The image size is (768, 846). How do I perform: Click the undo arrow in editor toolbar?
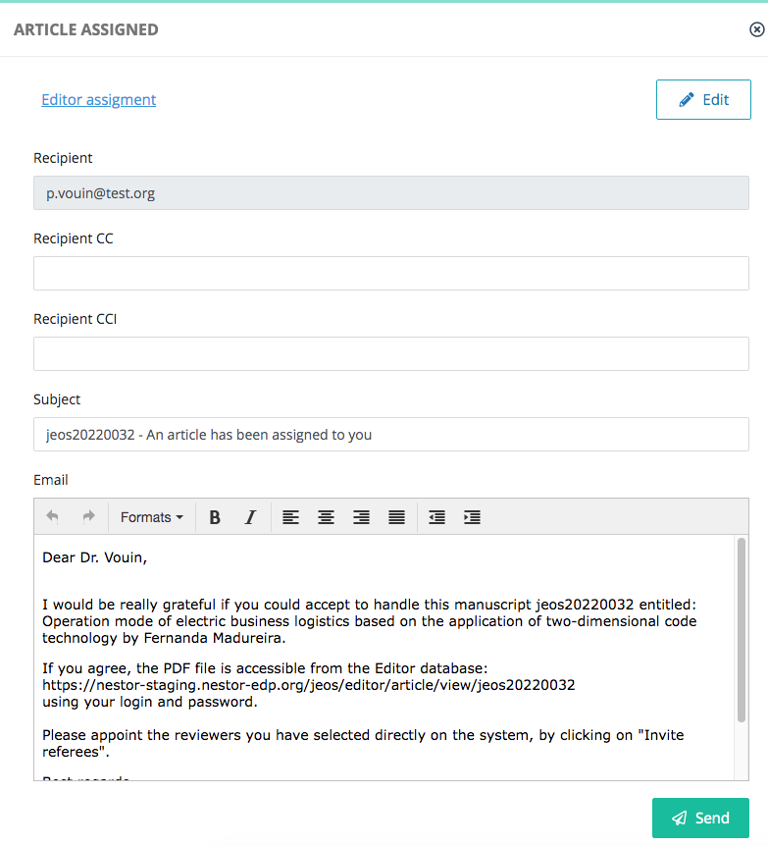pyautogui.click(x=52, y=517)
